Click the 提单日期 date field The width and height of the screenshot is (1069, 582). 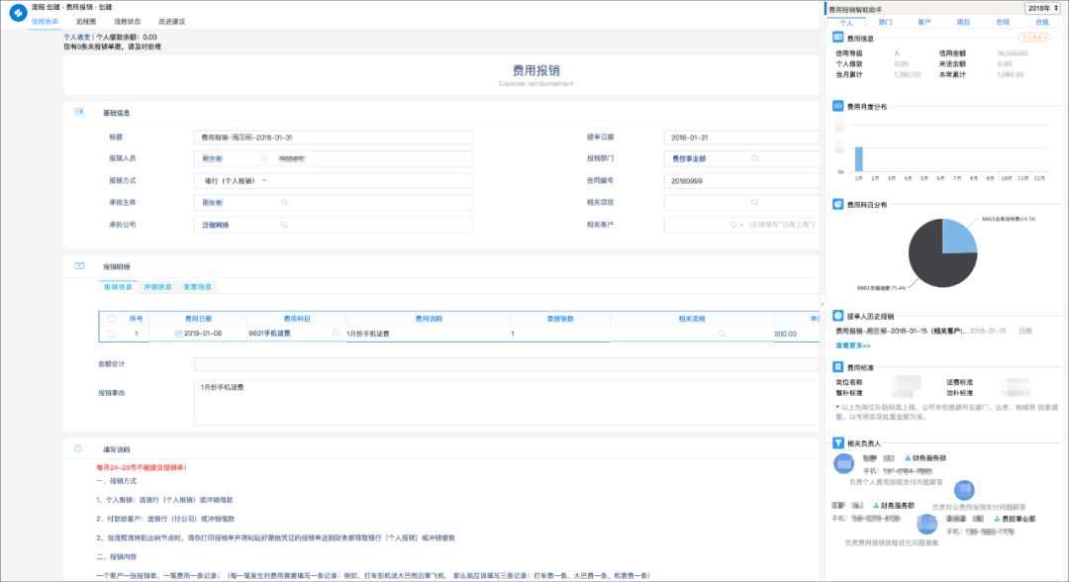pos(741,137)
